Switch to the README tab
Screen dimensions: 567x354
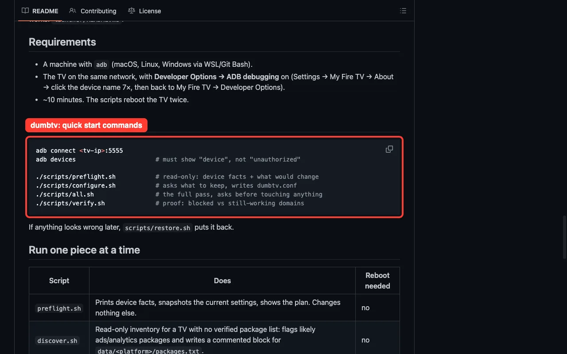tap(40, 11)
